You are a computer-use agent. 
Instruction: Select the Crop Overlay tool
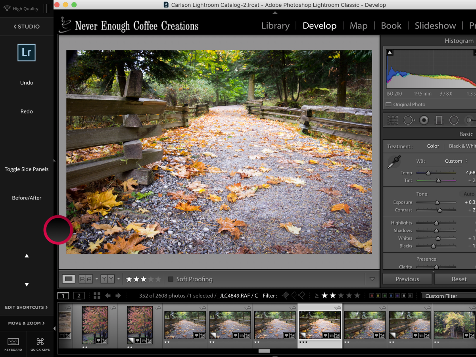(393, 120)
